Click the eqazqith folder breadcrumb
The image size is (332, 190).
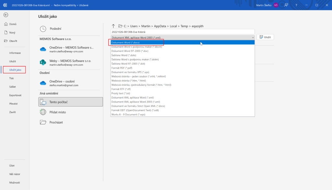(x=197, y=26)
